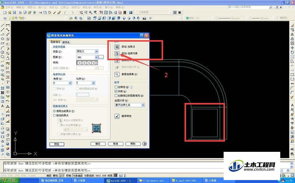Image resolution: width=295 pixels, height=183 pixels.
Task: Click the Layer Properties Manager icon
Action: click(x=5, y=18)
